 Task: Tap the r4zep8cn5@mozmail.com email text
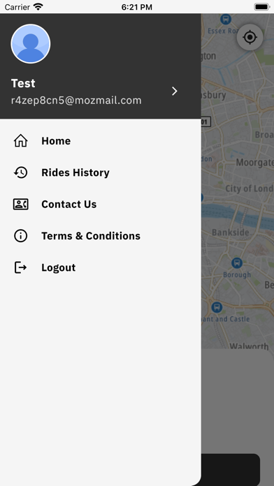tap(76, 101)
